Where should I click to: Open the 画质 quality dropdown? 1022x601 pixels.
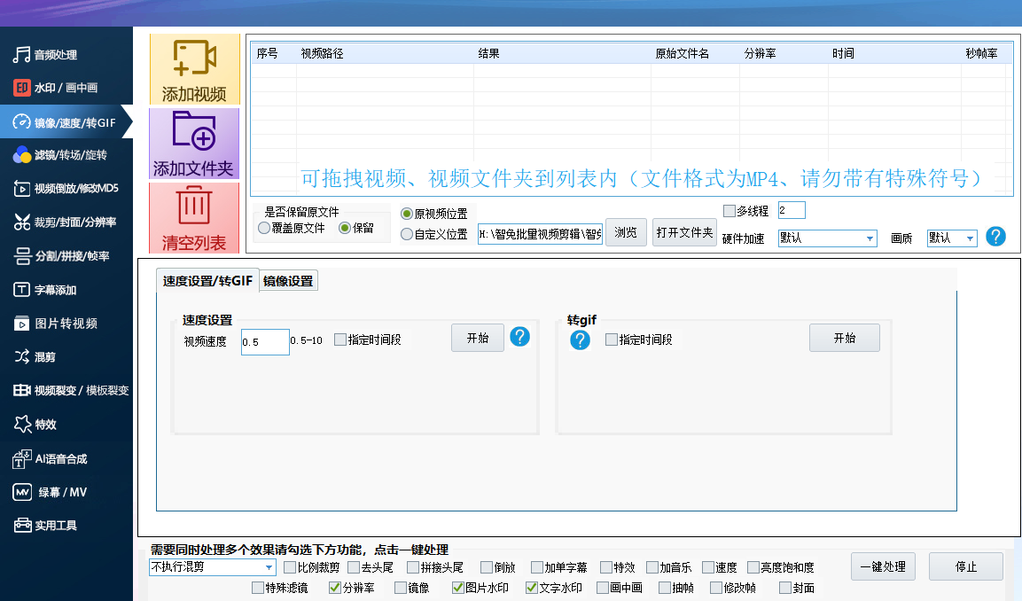[x=970, y=238]
